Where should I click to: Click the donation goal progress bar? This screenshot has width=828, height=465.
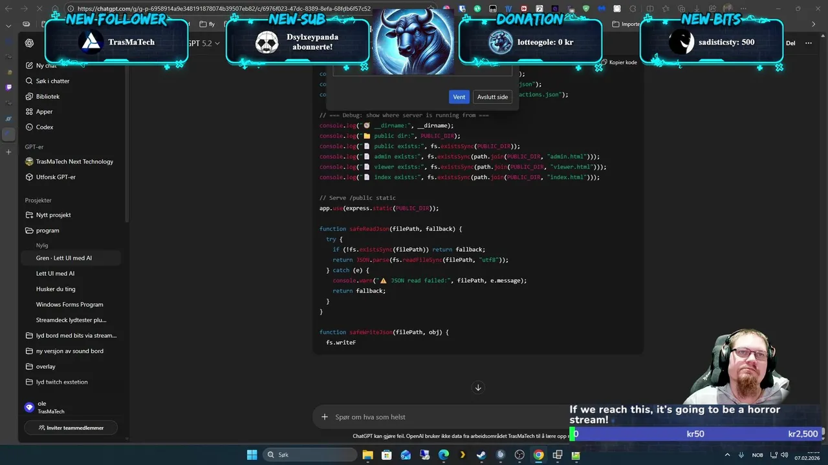click(x=695, y=434)
